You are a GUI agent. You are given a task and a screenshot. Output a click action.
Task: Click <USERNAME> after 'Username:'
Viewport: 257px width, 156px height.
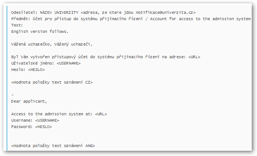click(47, 120)
